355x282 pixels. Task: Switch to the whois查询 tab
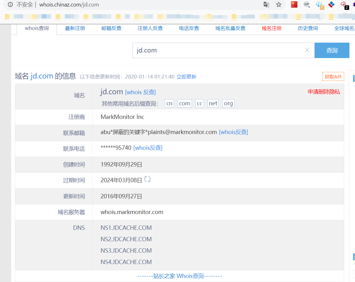pos(37,28)
